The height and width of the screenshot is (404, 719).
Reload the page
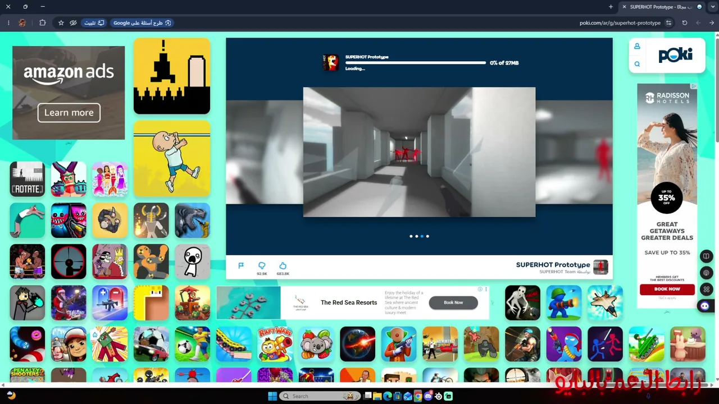pyautogui.click(x=685, y=23)
